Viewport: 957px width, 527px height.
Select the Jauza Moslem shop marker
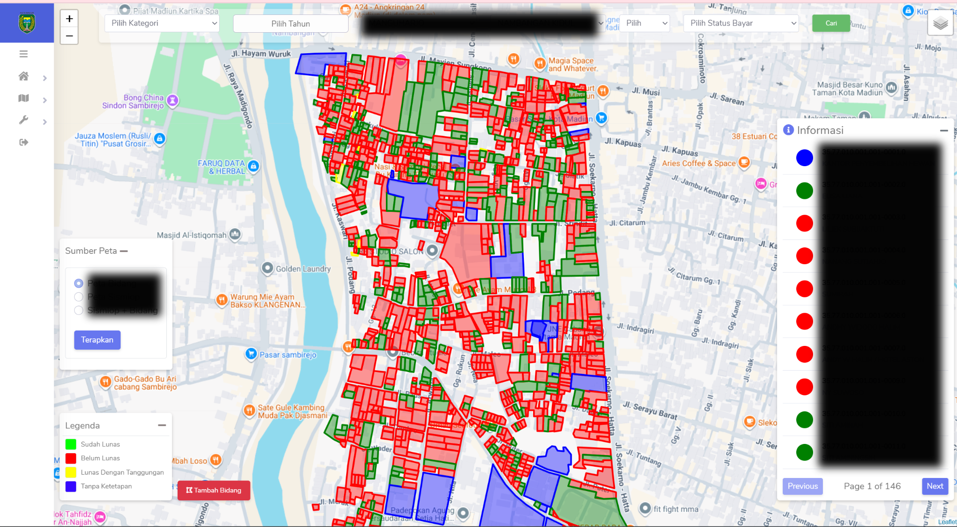click(x=160, y=139)
